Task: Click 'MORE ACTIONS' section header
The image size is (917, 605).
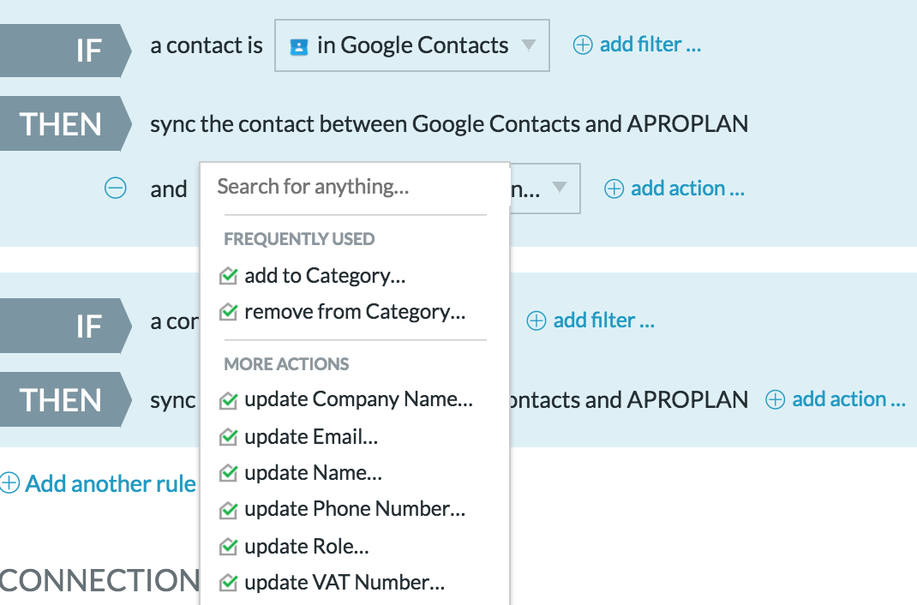Action: pos(286,364)
